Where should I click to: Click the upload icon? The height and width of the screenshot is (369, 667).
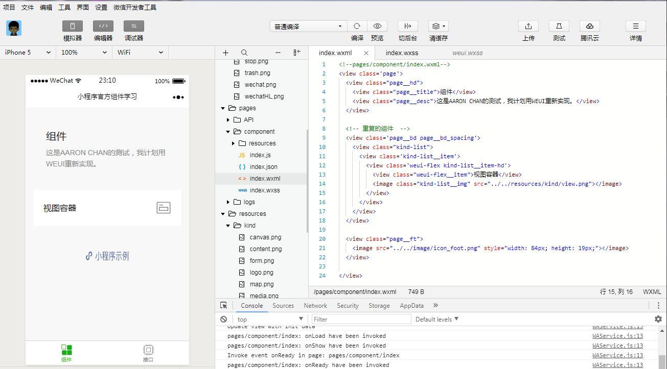click(528, 26)
